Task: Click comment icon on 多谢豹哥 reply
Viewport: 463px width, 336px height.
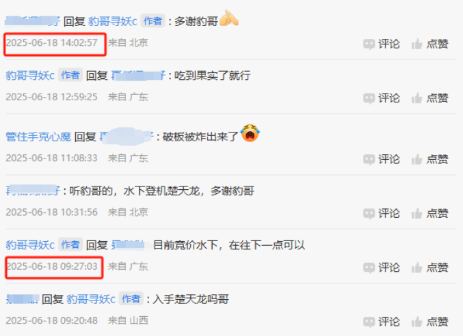Action: coord(369,44)
